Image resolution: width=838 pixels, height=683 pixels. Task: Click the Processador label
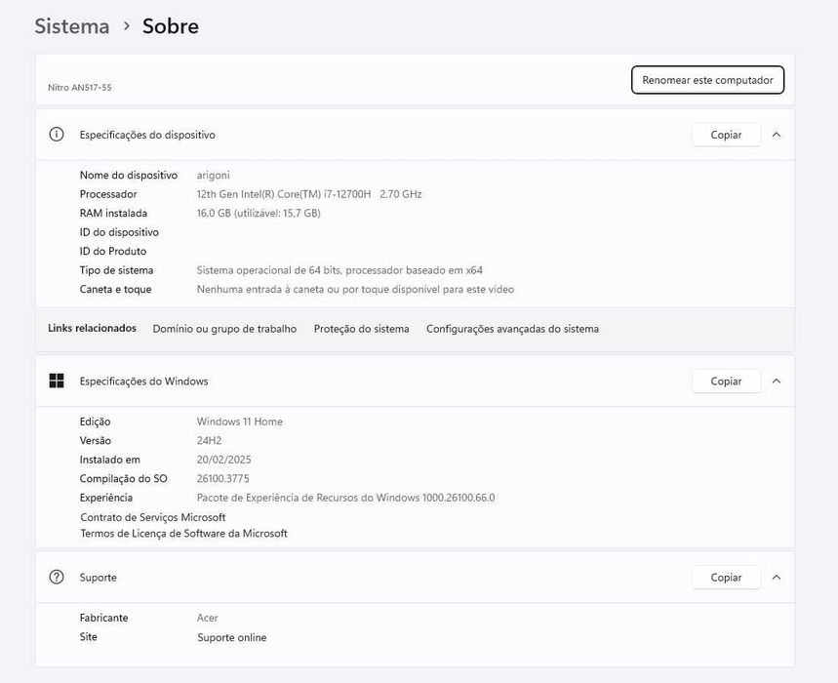pyautogui.click(x=108, y=194)
